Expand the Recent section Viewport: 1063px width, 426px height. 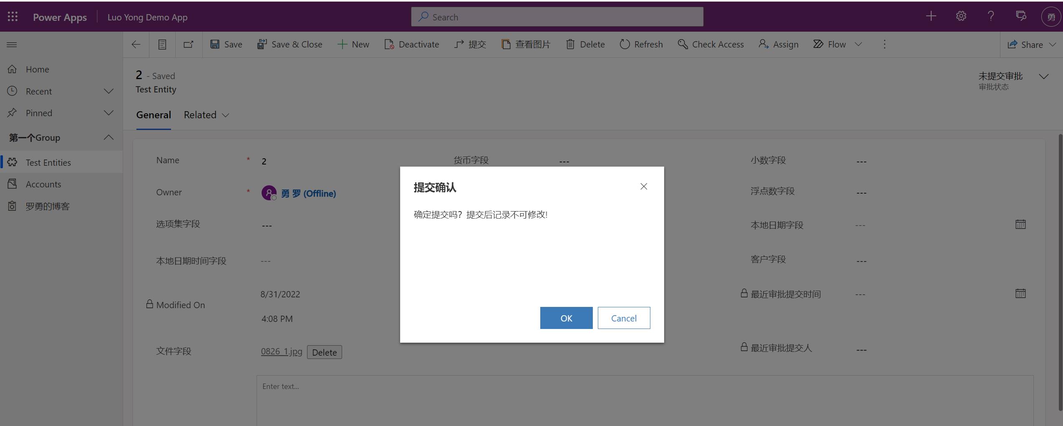[x=61, y=91]
